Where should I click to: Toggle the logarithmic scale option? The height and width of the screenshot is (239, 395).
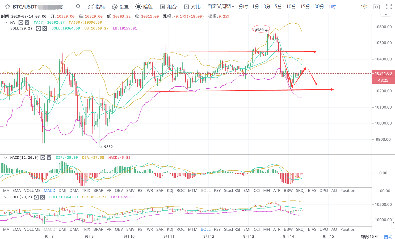point(365,237)
